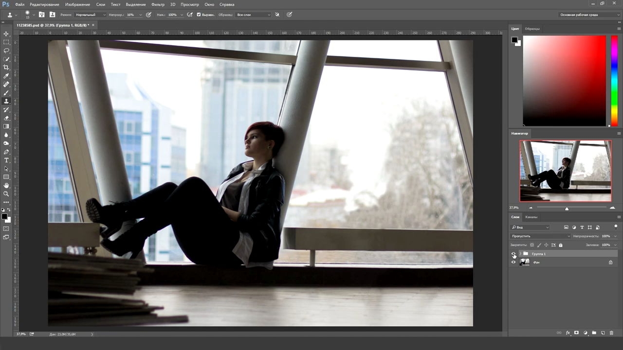Select the Dodge tool
The height and width of the screenshot is (350, 623).
[x=6, y=143]
